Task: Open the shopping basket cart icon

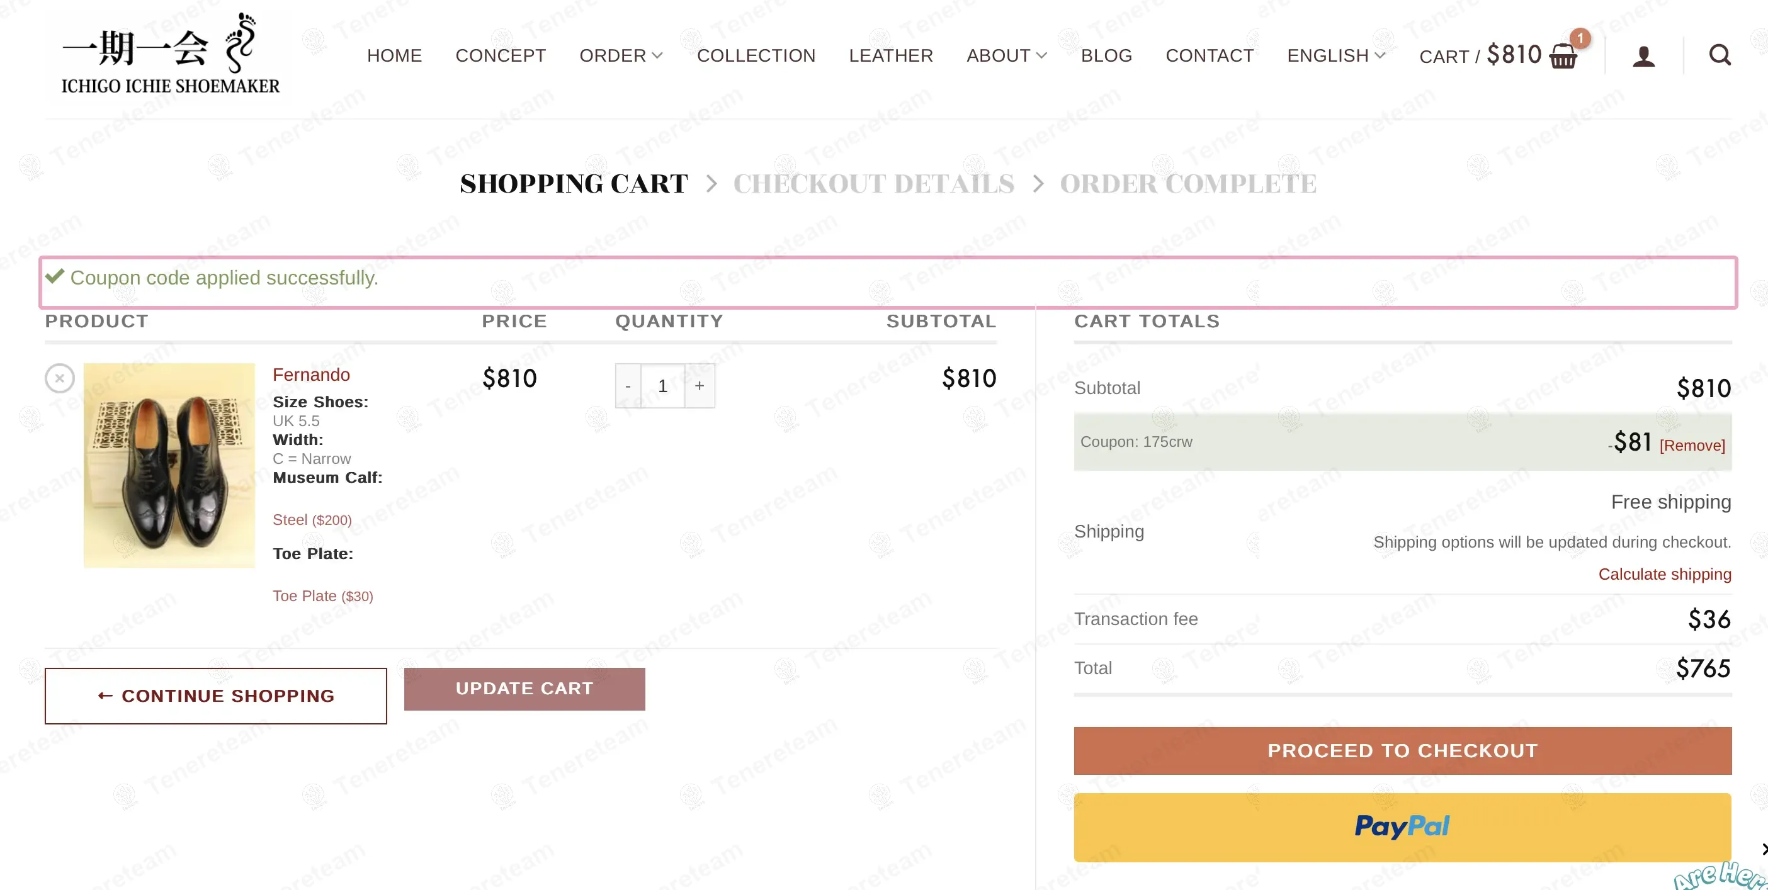Action: point(1563,55)
